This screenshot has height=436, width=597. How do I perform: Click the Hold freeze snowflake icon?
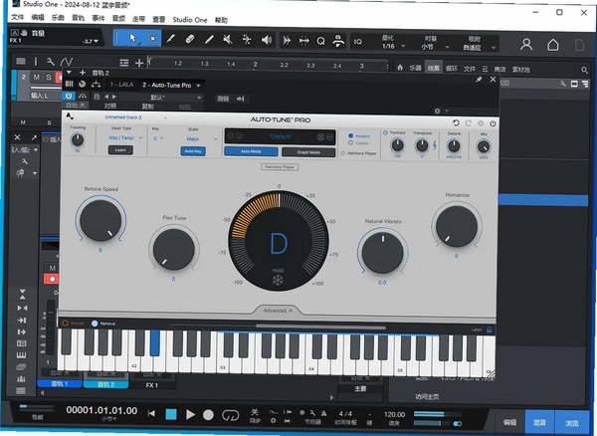(x=278, y=281)
